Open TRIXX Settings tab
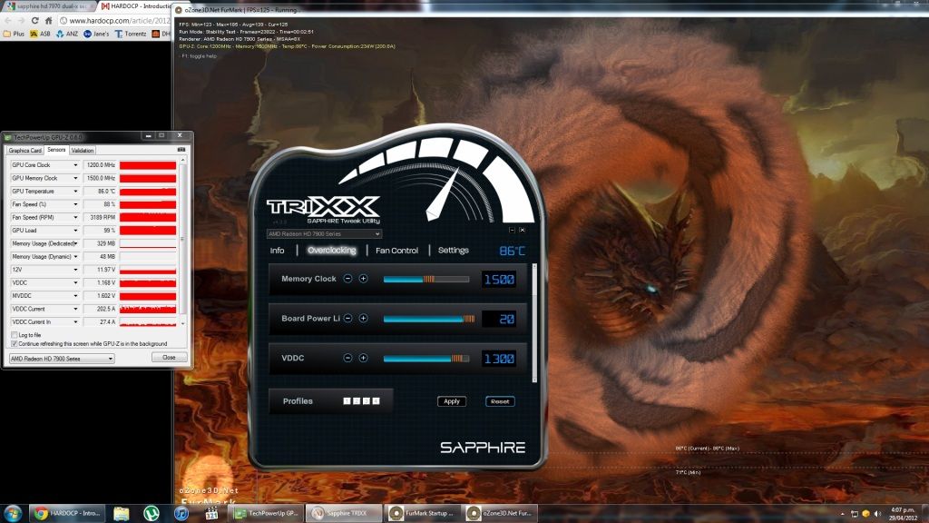This screenshot has width=929, height=523. coord(454,251)
